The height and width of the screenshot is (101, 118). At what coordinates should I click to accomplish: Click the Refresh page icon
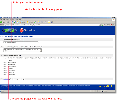(15, 22)
